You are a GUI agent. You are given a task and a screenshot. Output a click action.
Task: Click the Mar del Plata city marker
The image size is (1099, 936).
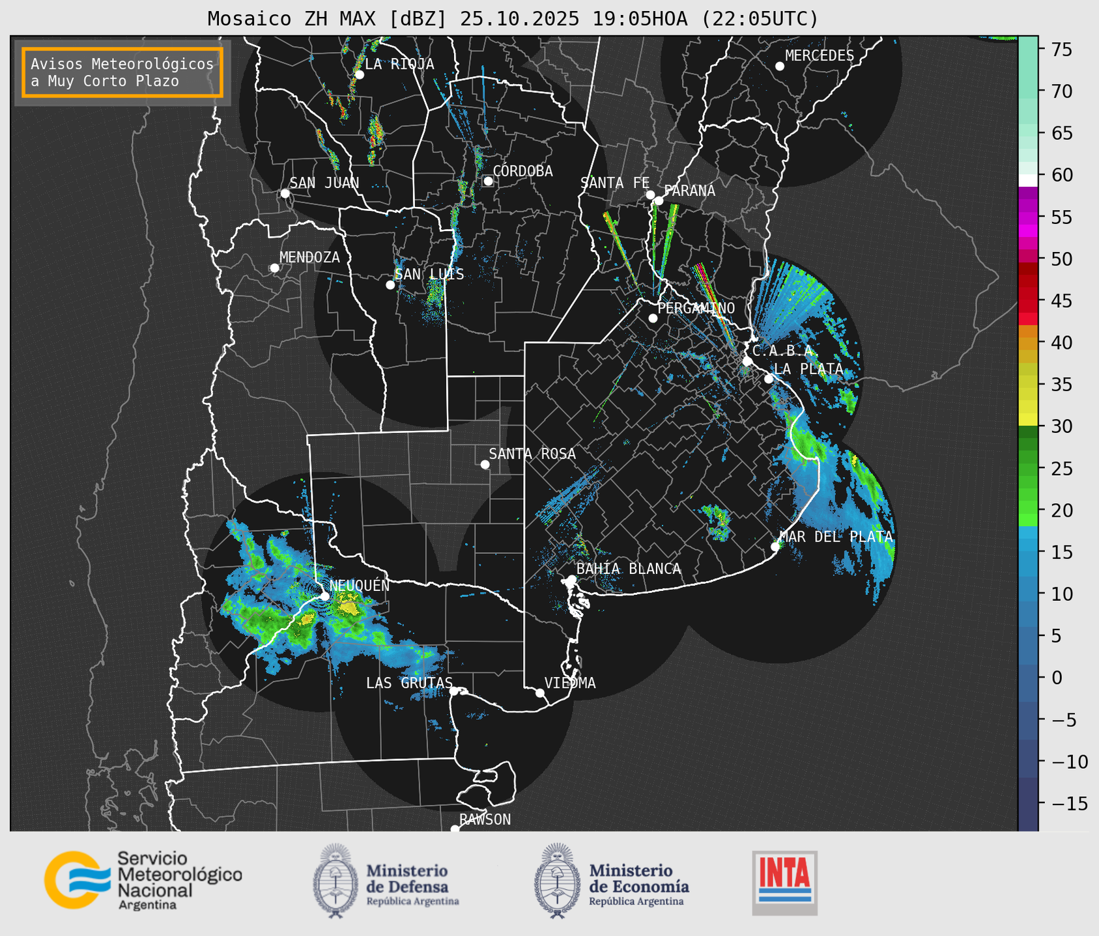[x=775, y=546]
